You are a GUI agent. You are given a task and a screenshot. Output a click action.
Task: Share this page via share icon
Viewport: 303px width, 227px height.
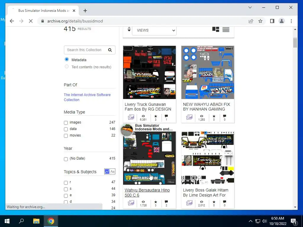point(251,21)
